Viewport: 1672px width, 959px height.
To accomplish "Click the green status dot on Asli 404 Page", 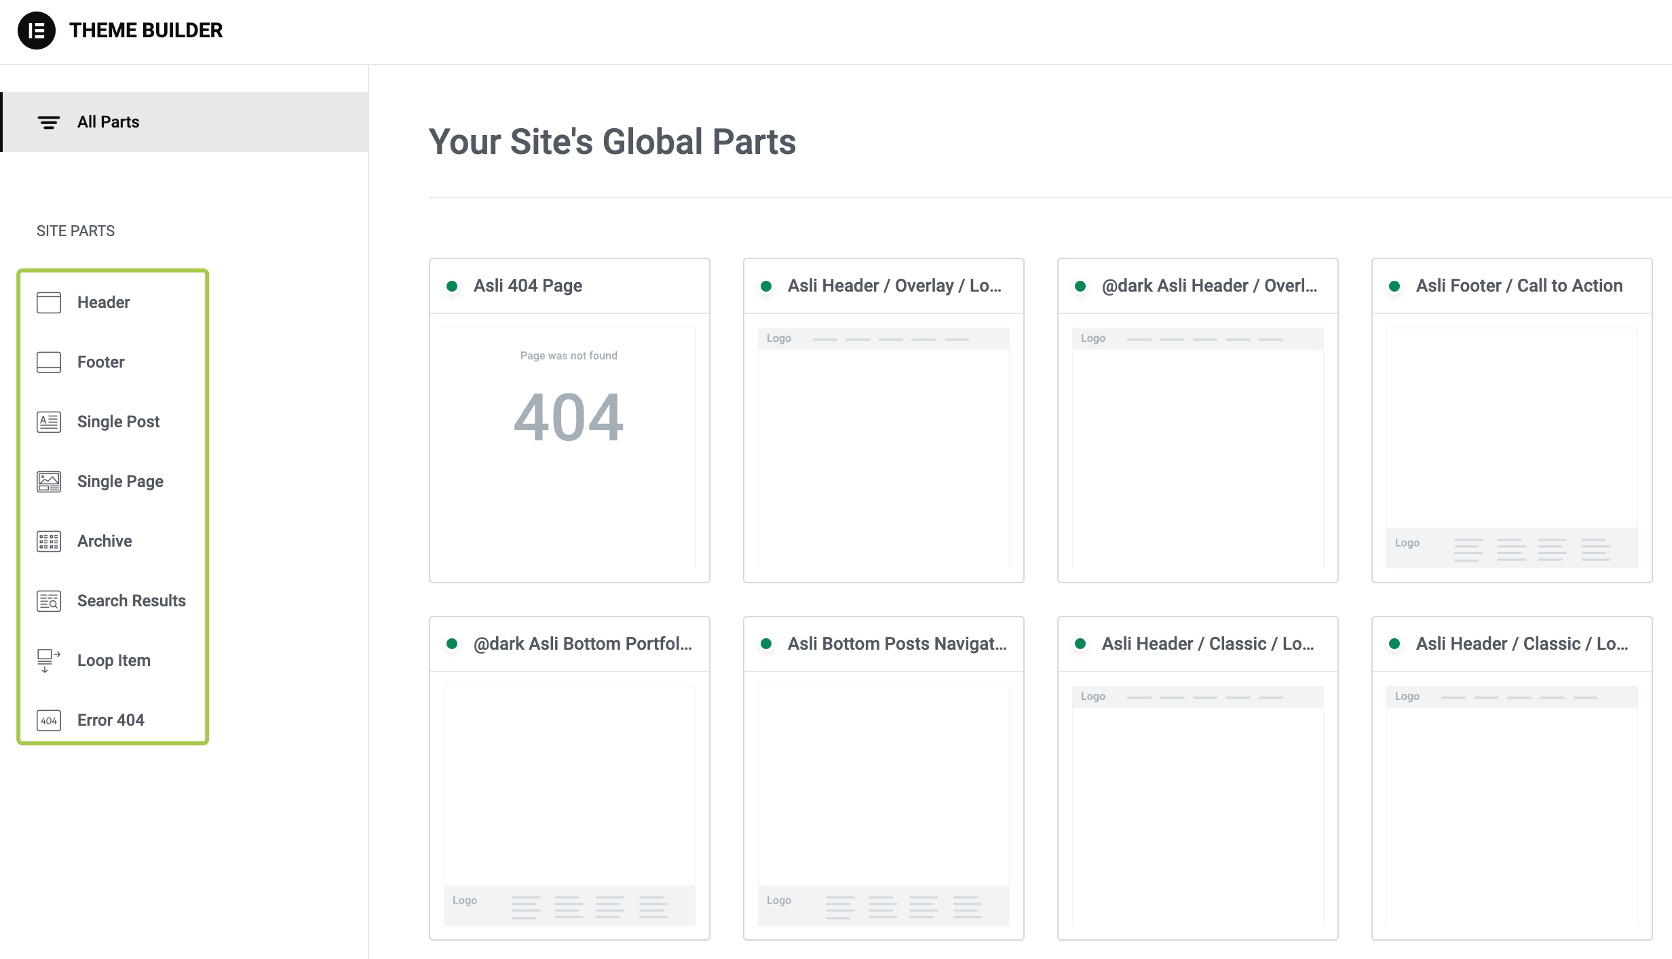I will tap(452, 286).
